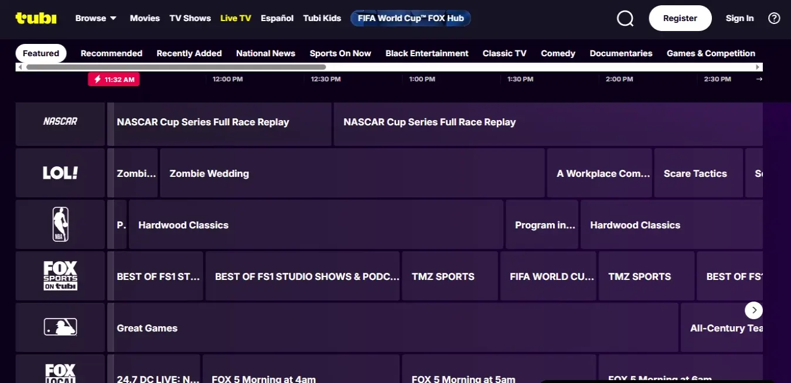This screenshot has width=791, height=383.
Task: Open A Workplace Comedy program block
Action: (599, 173)
